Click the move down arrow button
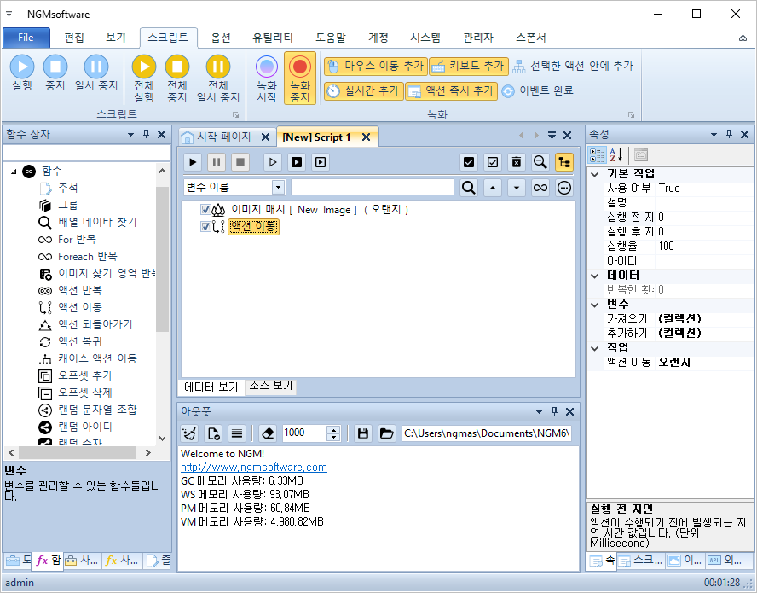Screen dimensions: 757x593 click(x=516, y=187)
